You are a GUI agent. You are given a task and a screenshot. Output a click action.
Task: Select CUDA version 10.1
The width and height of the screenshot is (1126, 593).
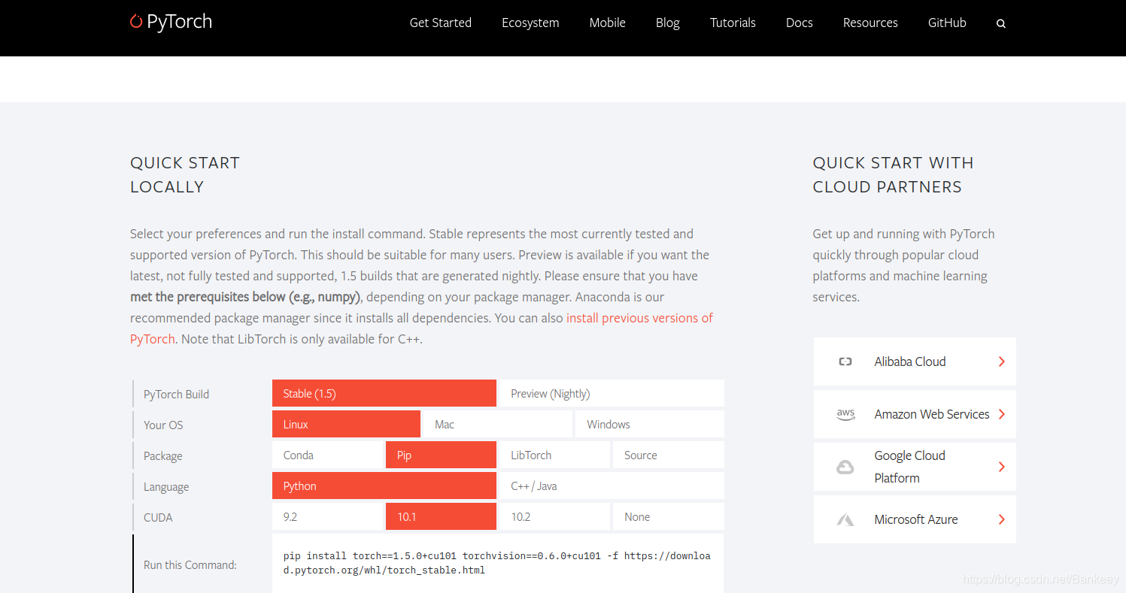click(x=441, y=516)
